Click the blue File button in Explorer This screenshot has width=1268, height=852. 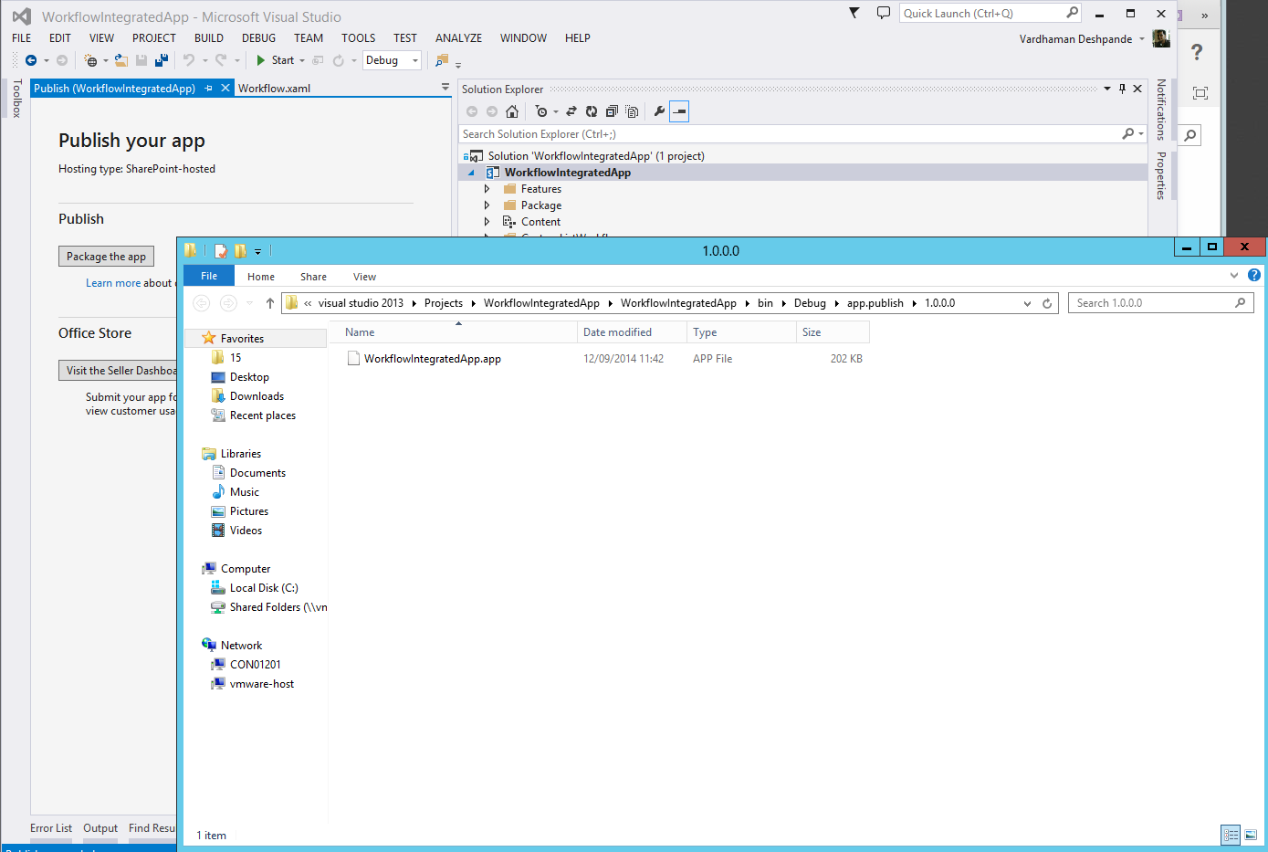coord(209,276)
